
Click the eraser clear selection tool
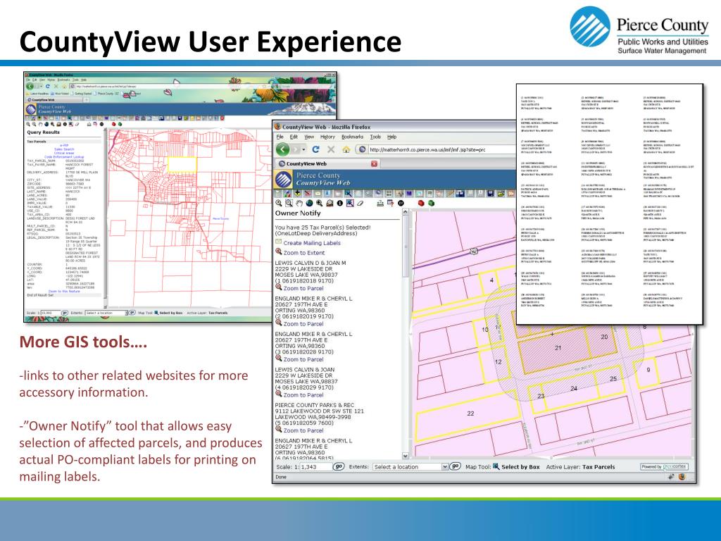[360, 203]
